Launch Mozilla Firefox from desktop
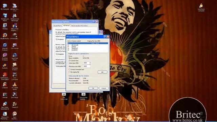 coord(5,36)
